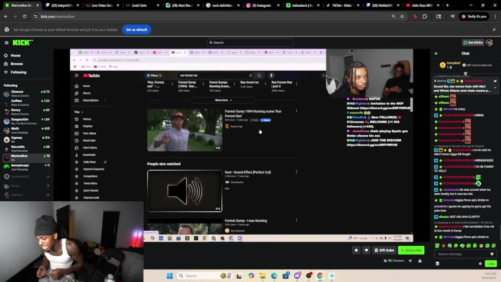The image size is (501, 282).
Task: Click the Kick search field
Action: click(x=250, y=43)
